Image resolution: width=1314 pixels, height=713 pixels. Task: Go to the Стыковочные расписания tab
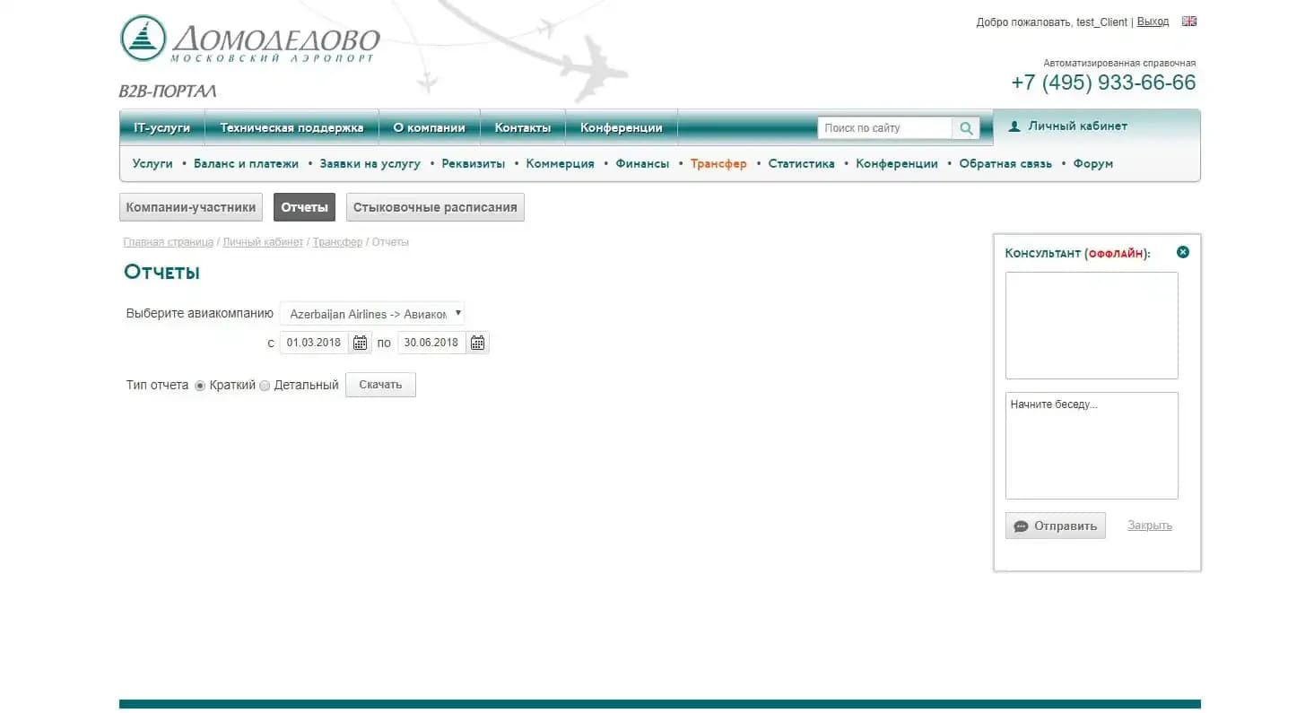click(435, 207)
